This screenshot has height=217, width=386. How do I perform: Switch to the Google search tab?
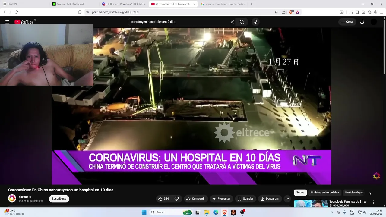(223, 4)
